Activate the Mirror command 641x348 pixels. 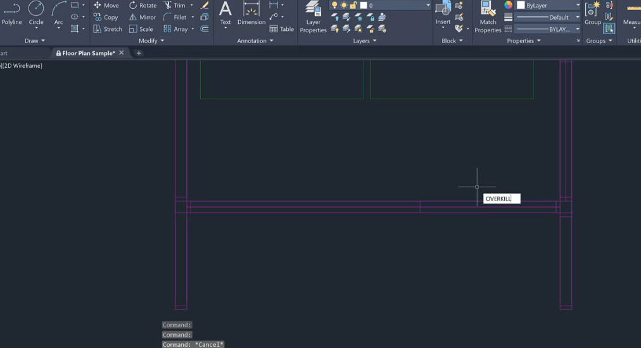tap(143, 17)
